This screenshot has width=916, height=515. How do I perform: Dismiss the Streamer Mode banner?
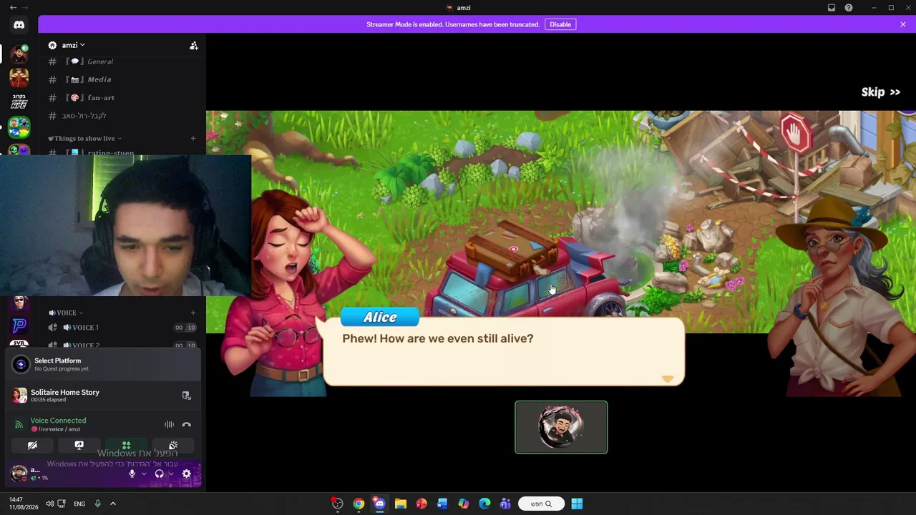click(903, 24)
